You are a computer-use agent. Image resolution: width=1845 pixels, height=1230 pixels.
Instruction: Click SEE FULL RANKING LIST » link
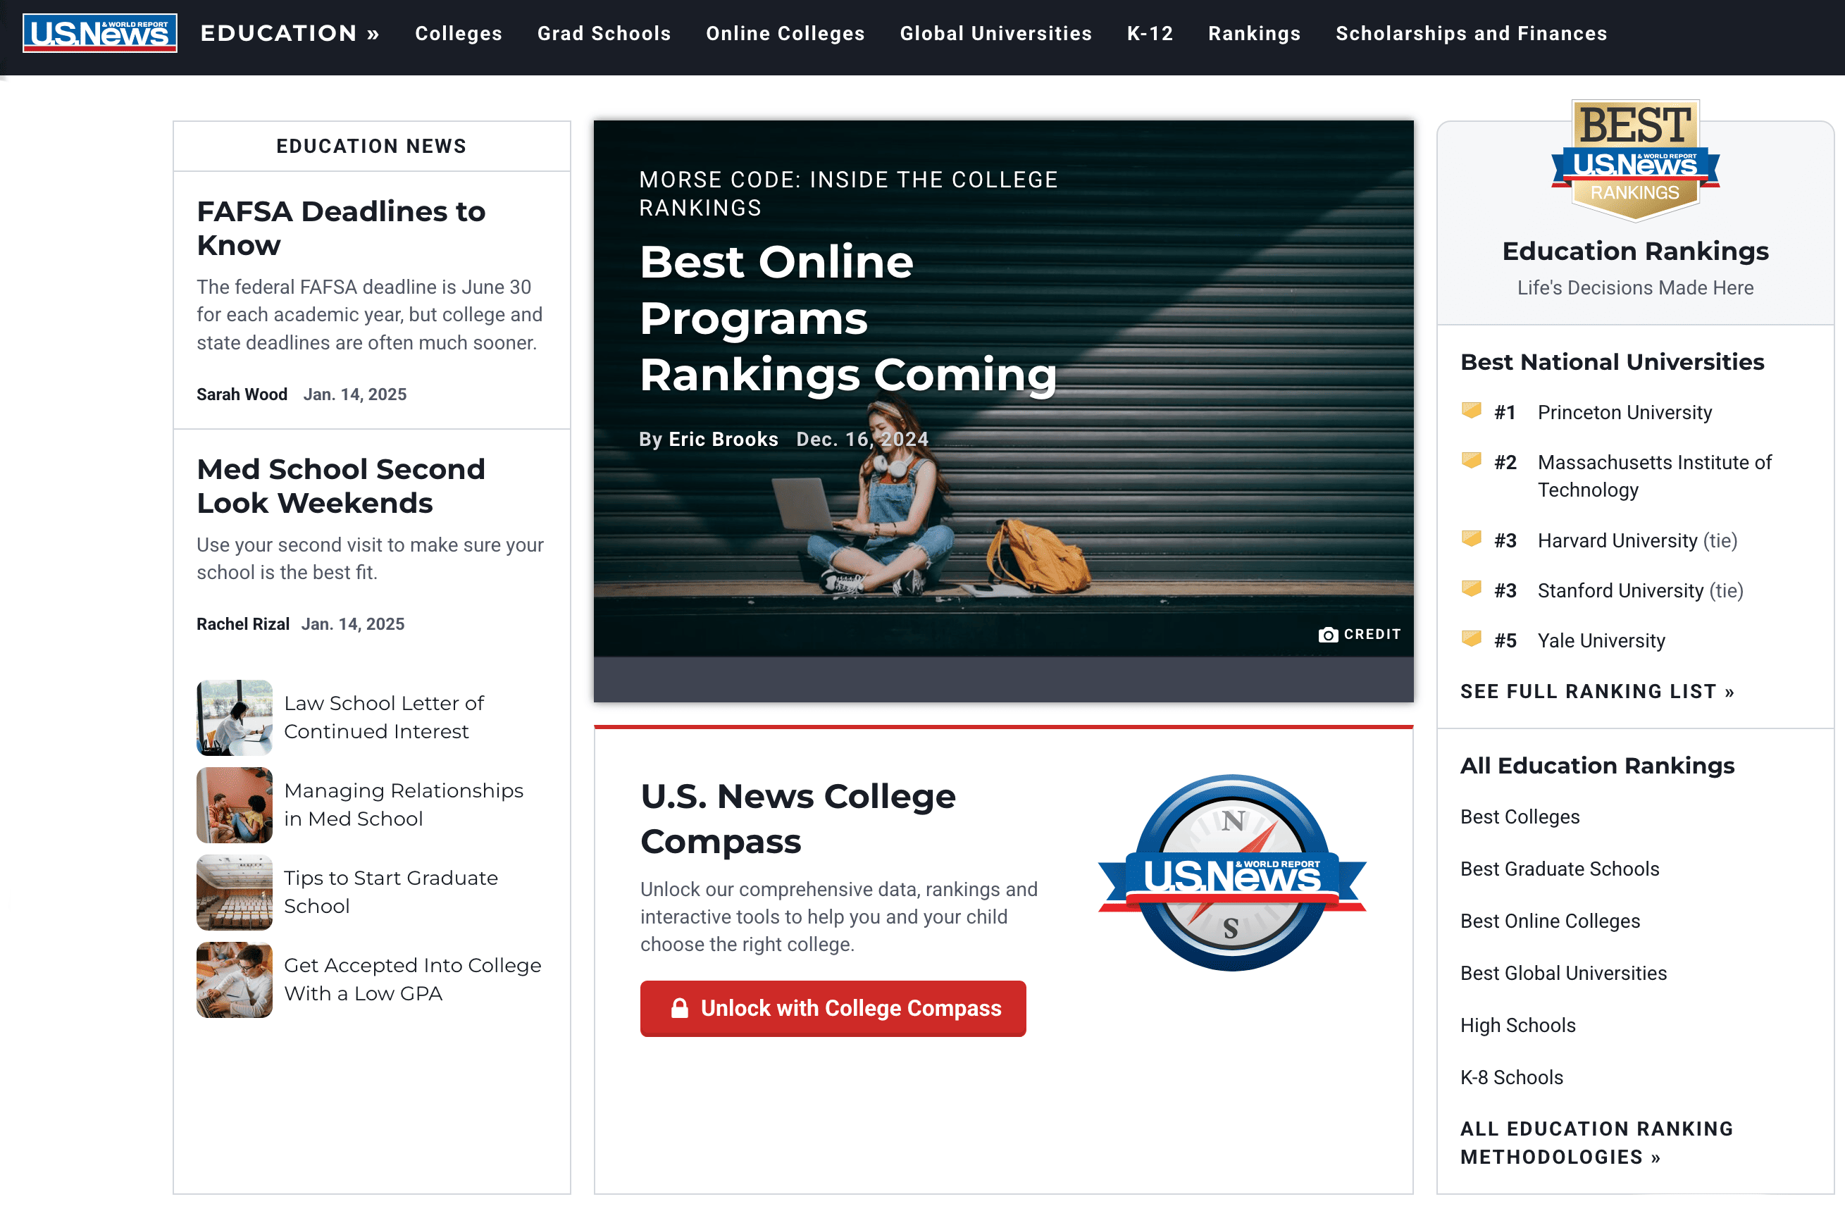click(1597, 691)
